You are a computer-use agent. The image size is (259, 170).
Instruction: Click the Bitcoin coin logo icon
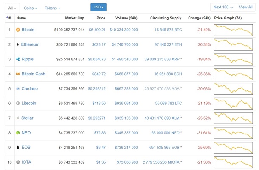click(18, 30)
